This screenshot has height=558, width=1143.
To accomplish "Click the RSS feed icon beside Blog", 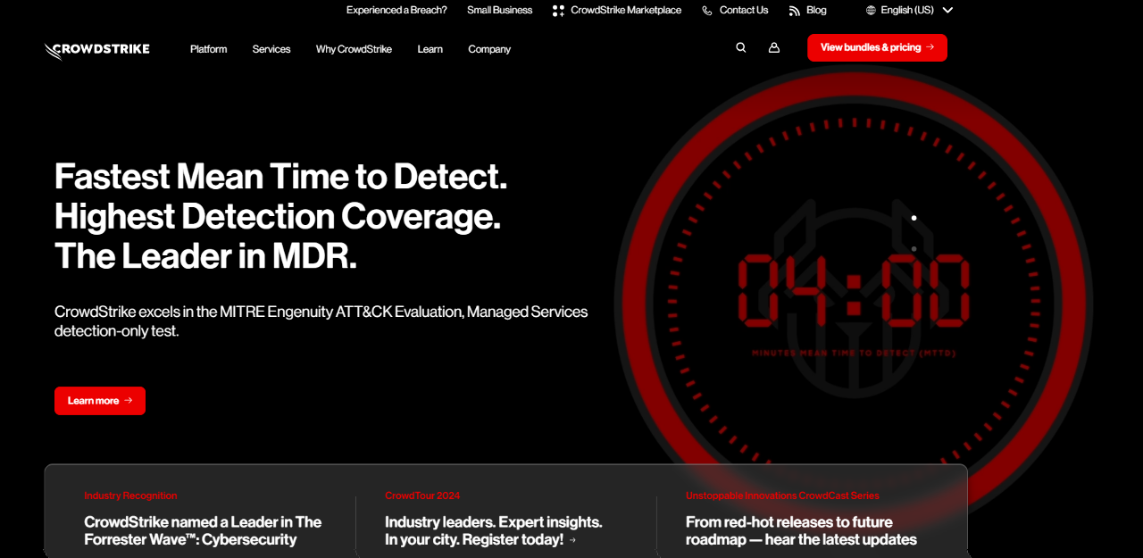I will point(794,11).
